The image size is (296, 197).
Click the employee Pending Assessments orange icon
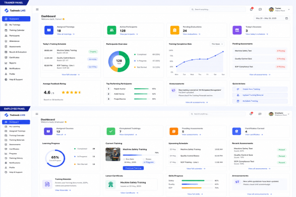click(x=173, y=132)
